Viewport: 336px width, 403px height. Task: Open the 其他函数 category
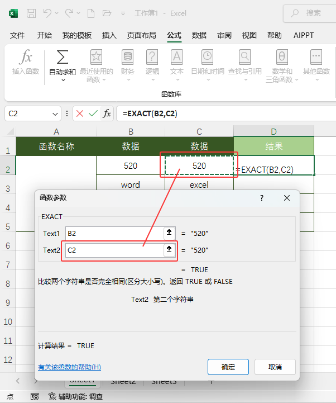(x=316, y=65)
